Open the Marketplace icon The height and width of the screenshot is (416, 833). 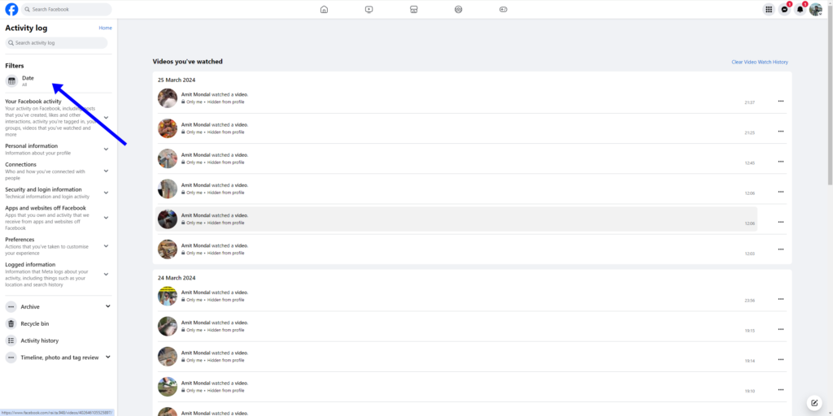(x=413, y=10)
